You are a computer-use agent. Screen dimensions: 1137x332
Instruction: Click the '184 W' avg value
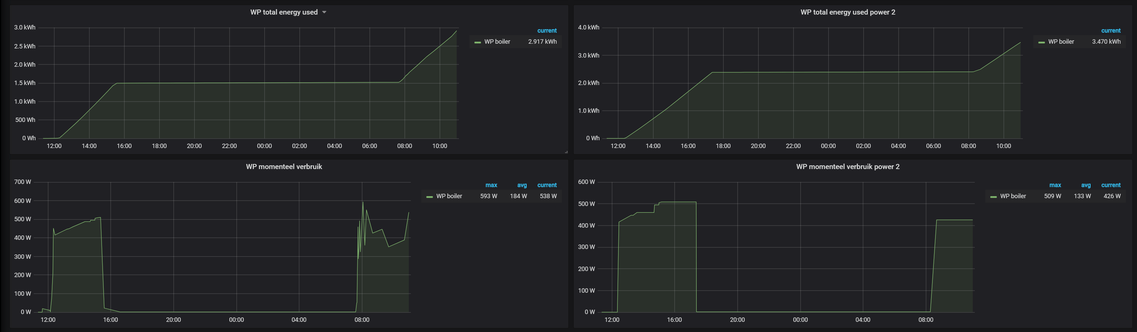(x=519, y=196)
